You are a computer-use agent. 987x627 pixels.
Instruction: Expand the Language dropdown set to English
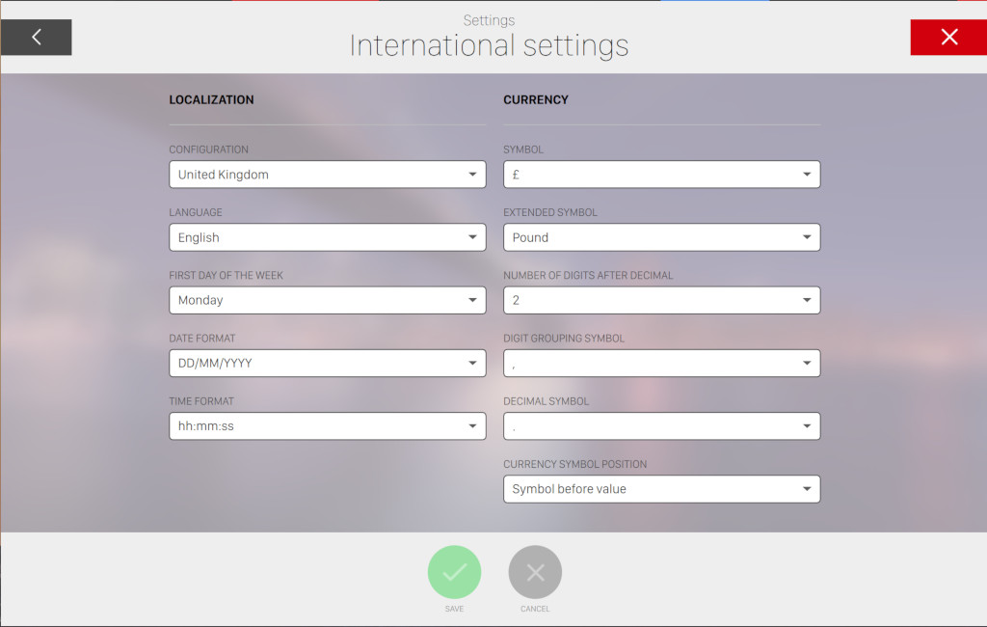327,237
